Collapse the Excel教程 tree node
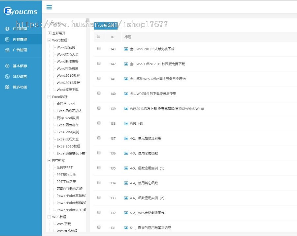Viewport: 297px width, 236px height. (49, 97)
